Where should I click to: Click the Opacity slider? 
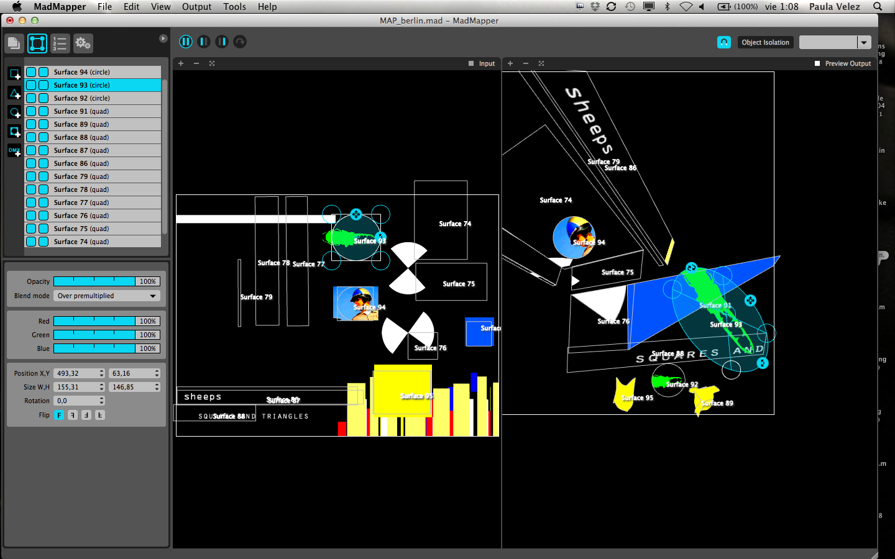coord(94,281)
